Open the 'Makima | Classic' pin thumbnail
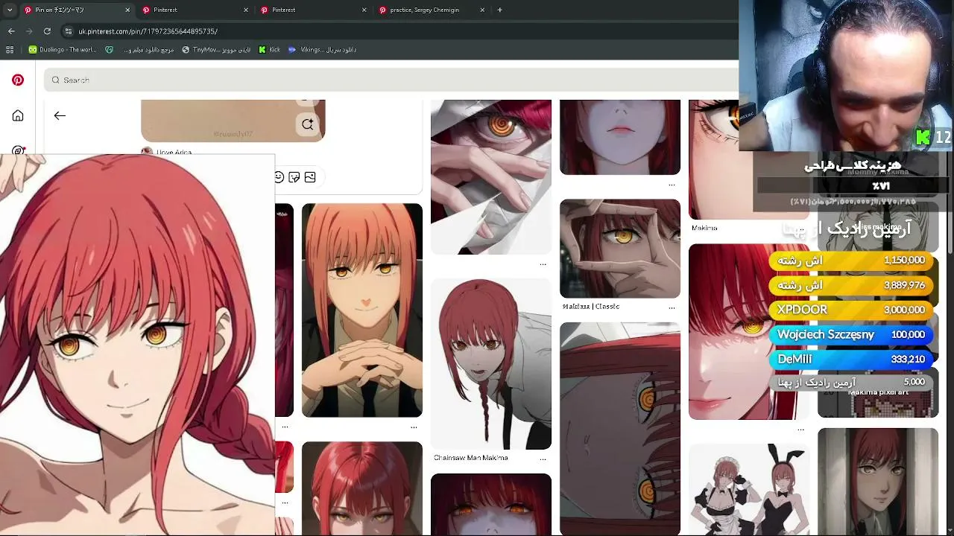This screenshot has height=536, width=954. pyautogui.click(x=620, y=249)
